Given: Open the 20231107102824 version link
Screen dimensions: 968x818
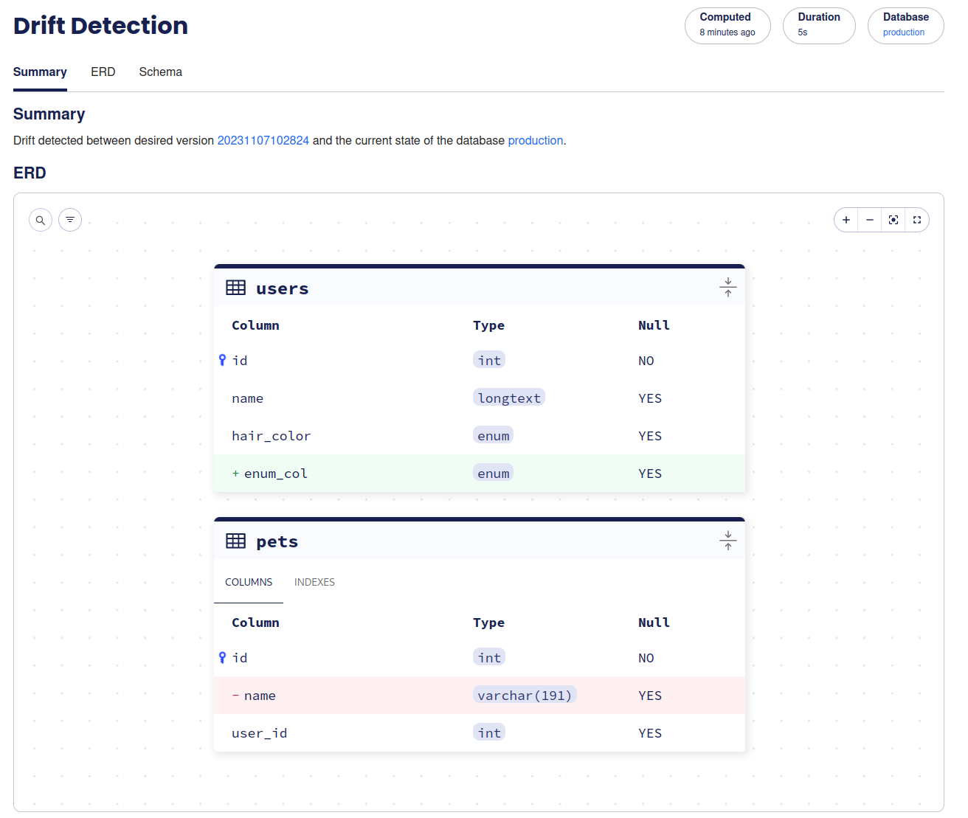Looking at the screenshot, I should click(x=263, y=140).
